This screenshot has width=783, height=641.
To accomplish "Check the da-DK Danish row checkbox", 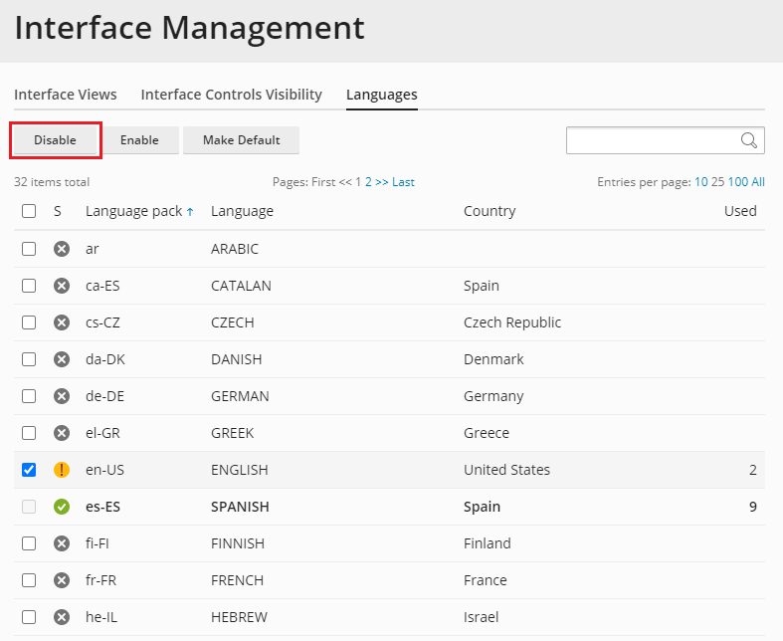I will pyautogui.click(x=29, y=359).
